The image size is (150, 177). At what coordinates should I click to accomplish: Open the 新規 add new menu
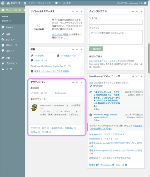click(67, 3)
